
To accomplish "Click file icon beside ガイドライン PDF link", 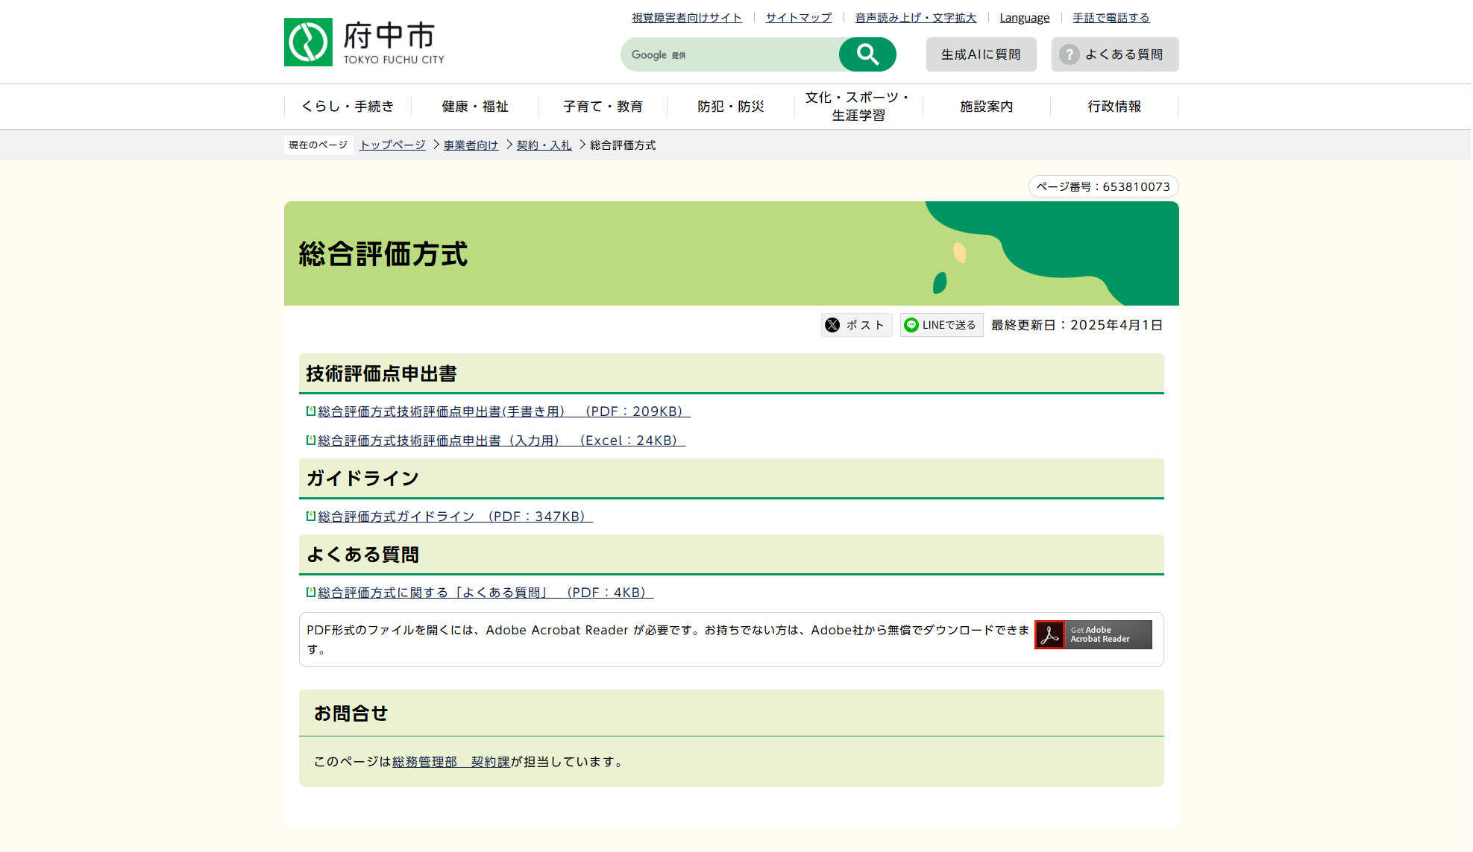I will 311,516.
